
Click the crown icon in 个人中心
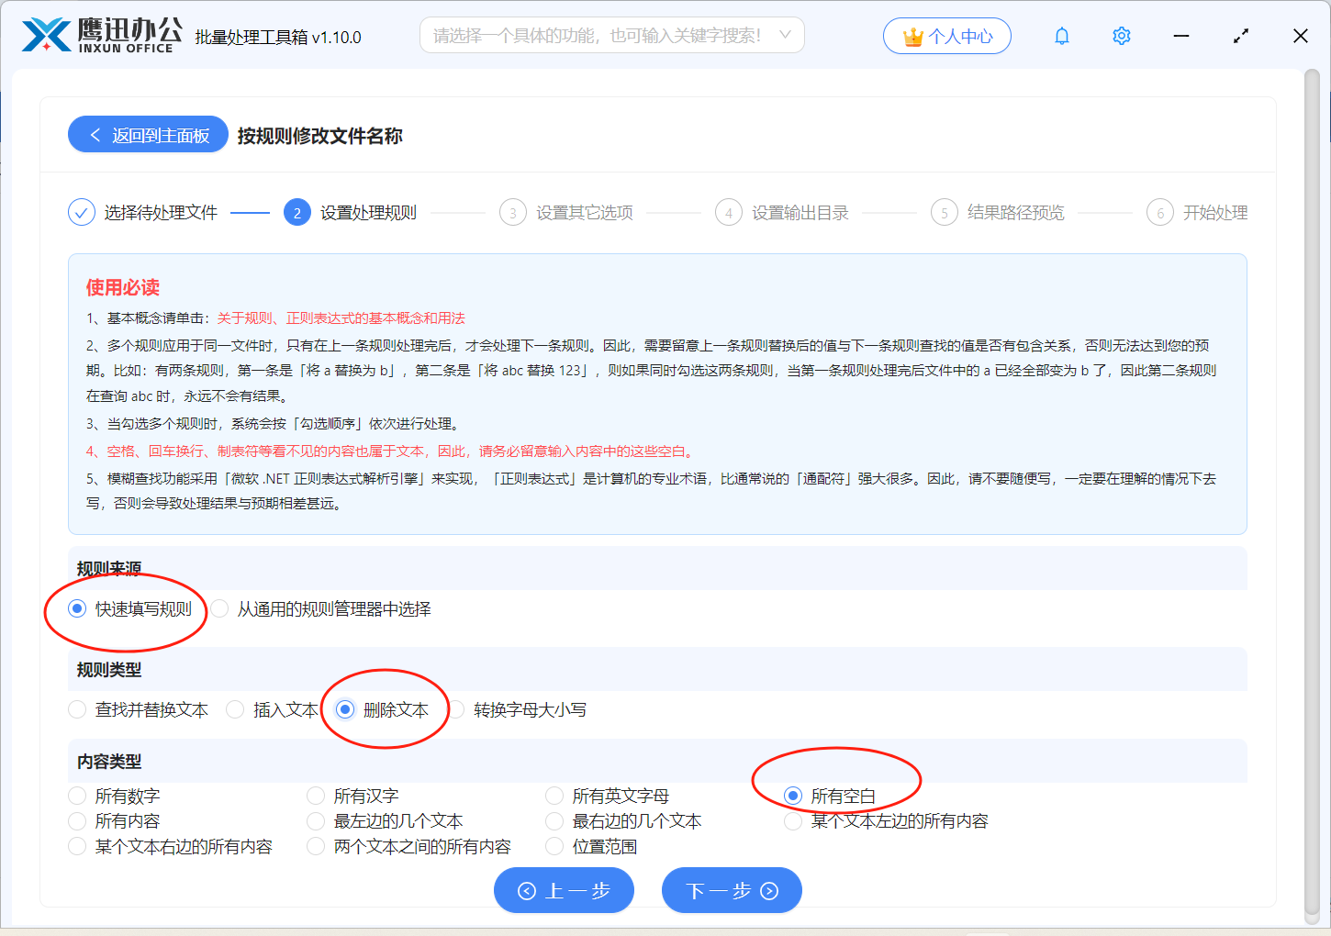click(912, 37)
